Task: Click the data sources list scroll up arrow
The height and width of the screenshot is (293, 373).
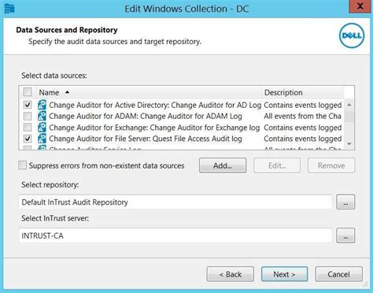Action: (349, 105)
